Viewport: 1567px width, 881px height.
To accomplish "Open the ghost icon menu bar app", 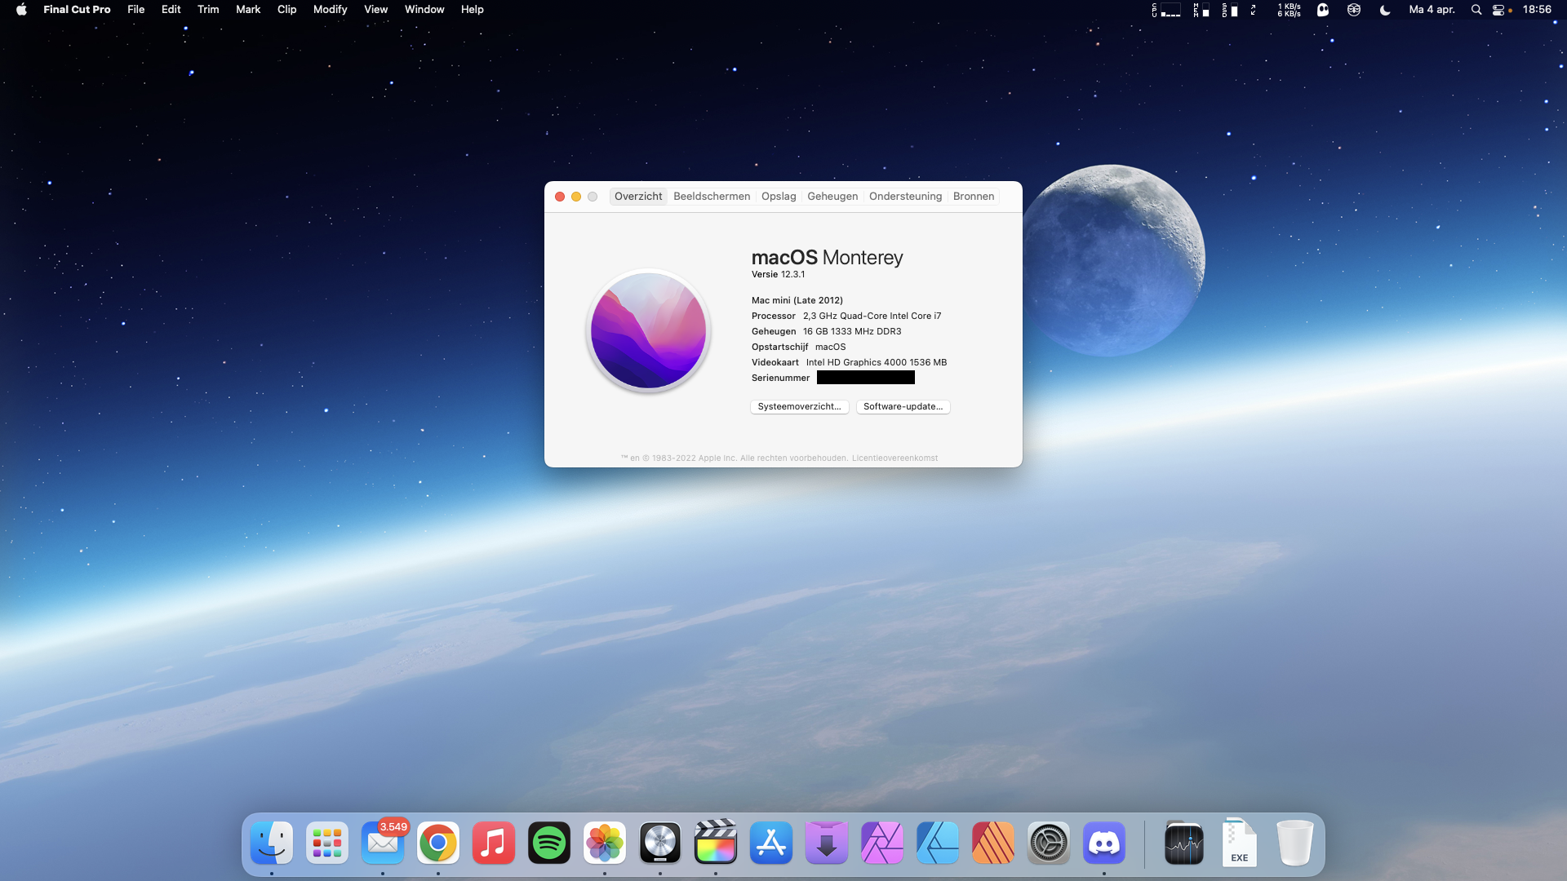I will coord(1323,10).
